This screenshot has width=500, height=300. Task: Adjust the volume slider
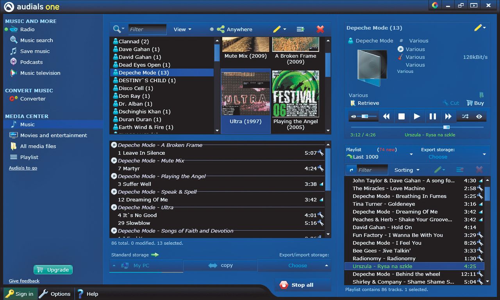(367, 116)
